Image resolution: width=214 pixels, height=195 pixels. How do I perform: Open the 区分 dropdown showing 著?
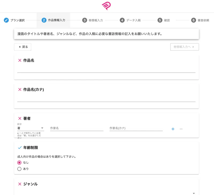pos(30,128)
